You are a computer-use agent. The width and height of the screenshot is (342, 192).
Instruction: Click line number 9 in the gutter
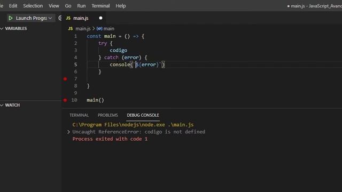tap(75, 93)
